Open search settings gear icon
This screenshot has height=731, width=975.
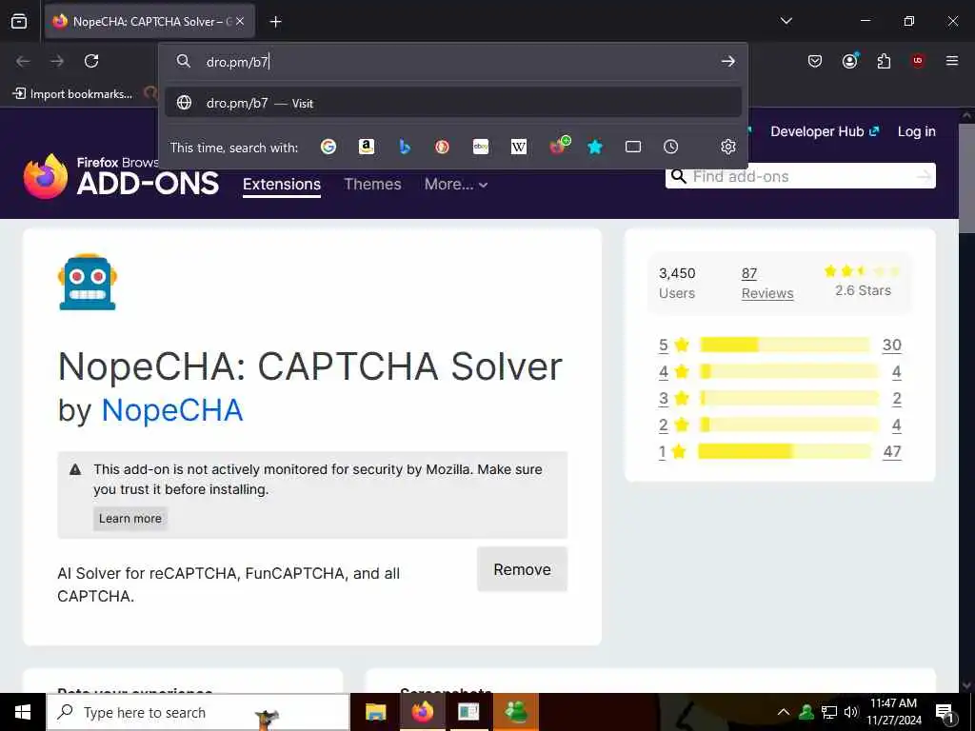pos(728,147)
